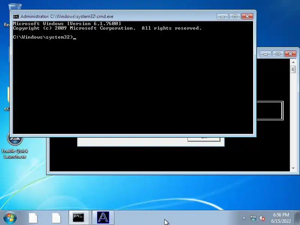Click the Copyright 2009 Microsoft line
Viewport: 300px width, 225px height.
[x=107, y=28]
